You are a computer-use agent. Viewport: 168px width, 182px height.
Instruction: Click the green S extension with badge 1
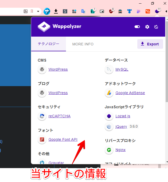[x=93, y=11]
